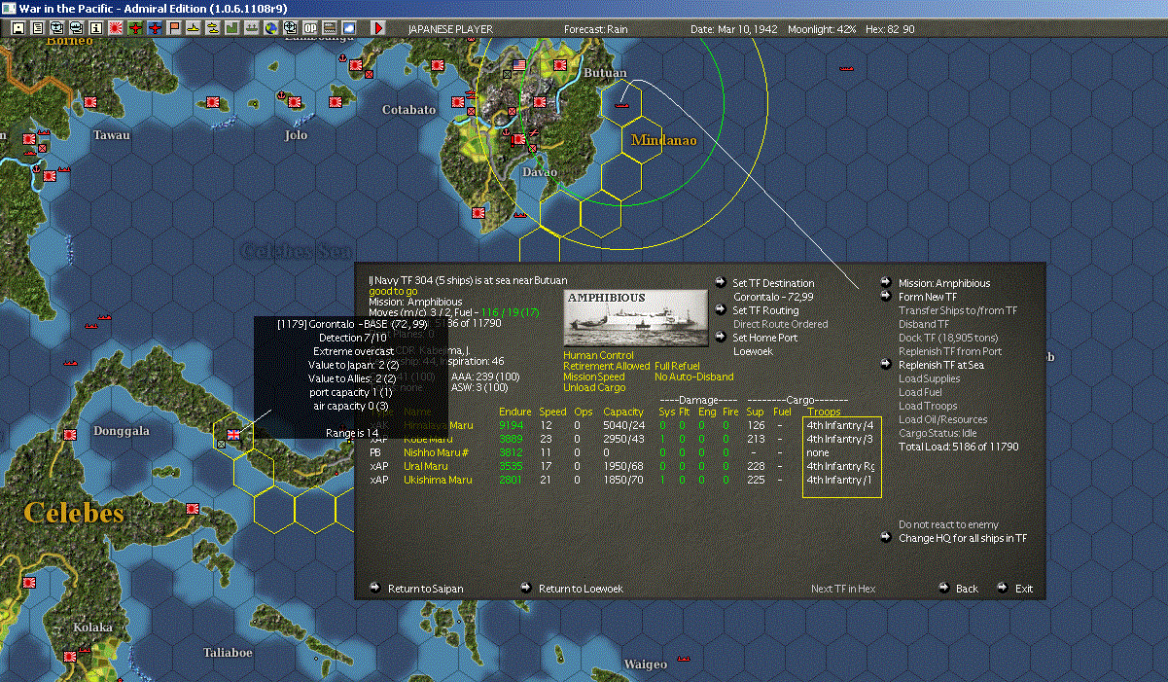Select the US flag unit north of Davao

(518, 66)
